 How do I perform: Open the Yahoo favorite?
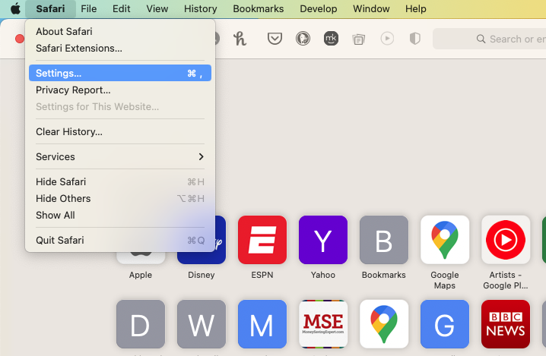point(323,240)
